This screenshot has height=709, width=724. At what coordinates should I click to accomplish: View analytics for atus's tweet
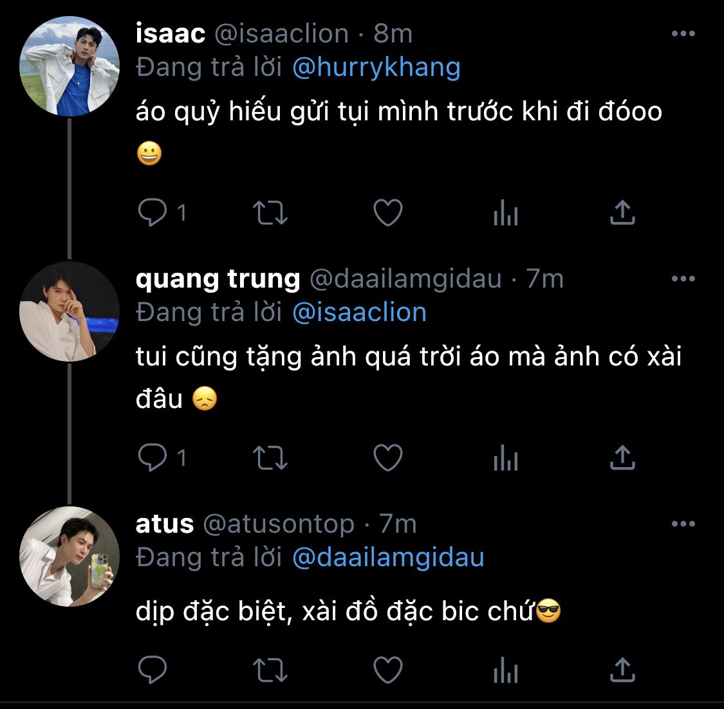click(x=505, y=670)
